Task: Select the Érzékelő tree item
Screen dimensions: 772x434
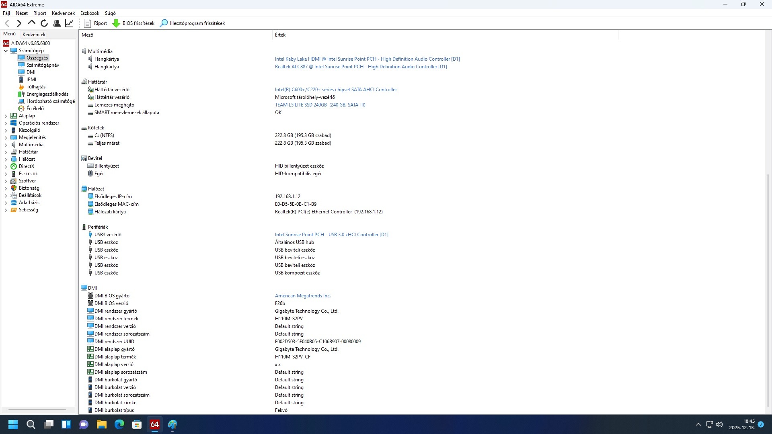Action: tap(35, 108)
